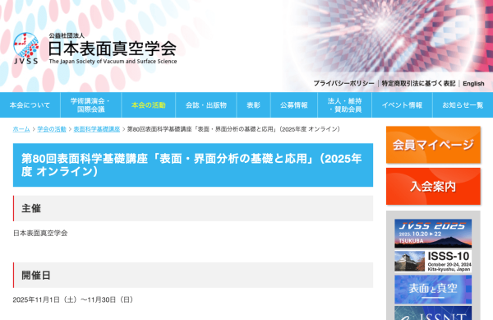Open 学術講演会・国際会議 menu

[x=90, y=105]
